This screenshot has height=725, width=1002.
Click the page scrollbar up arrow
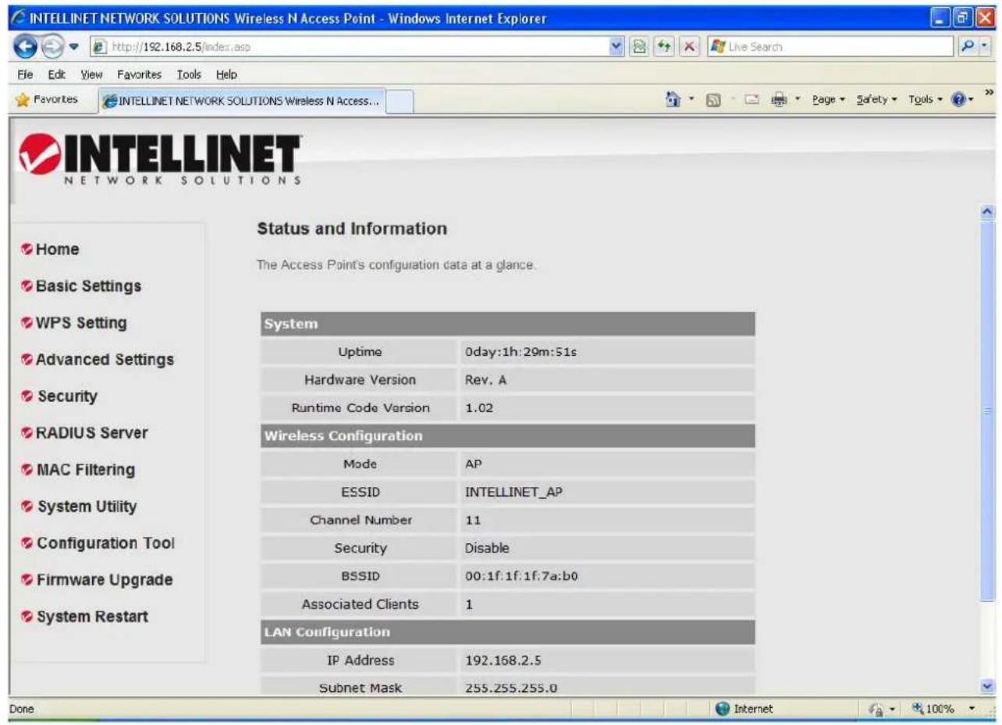point(988,212)
